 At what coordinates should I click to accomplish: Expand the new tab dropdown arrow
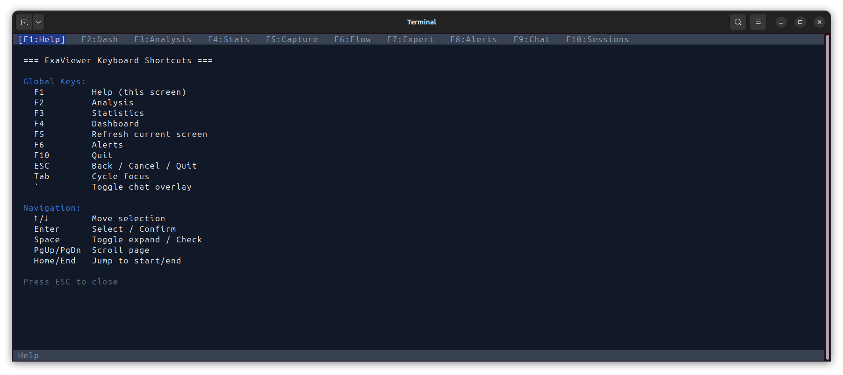coord(38,22)
